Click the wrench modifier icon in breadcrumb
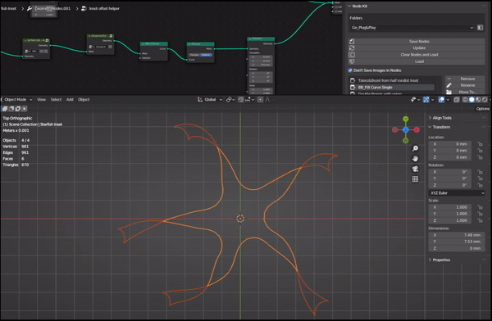 30,8
